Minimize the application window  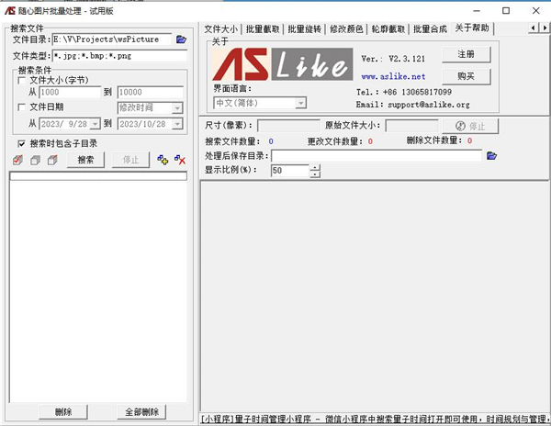coord(477,11)
